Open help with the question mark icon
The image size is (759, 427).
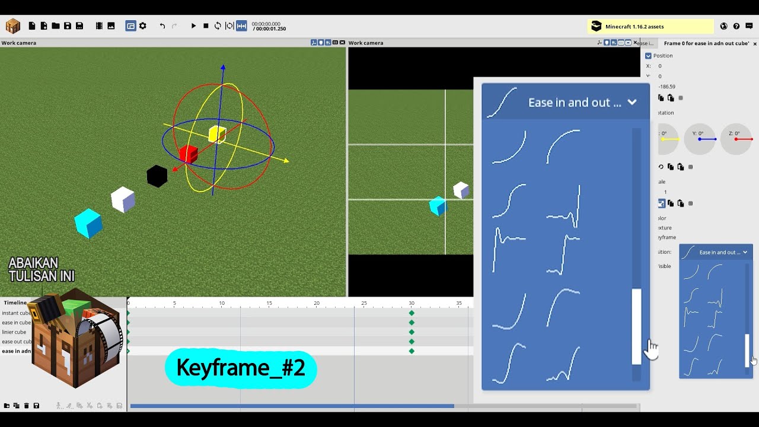(x=736, y=26)
